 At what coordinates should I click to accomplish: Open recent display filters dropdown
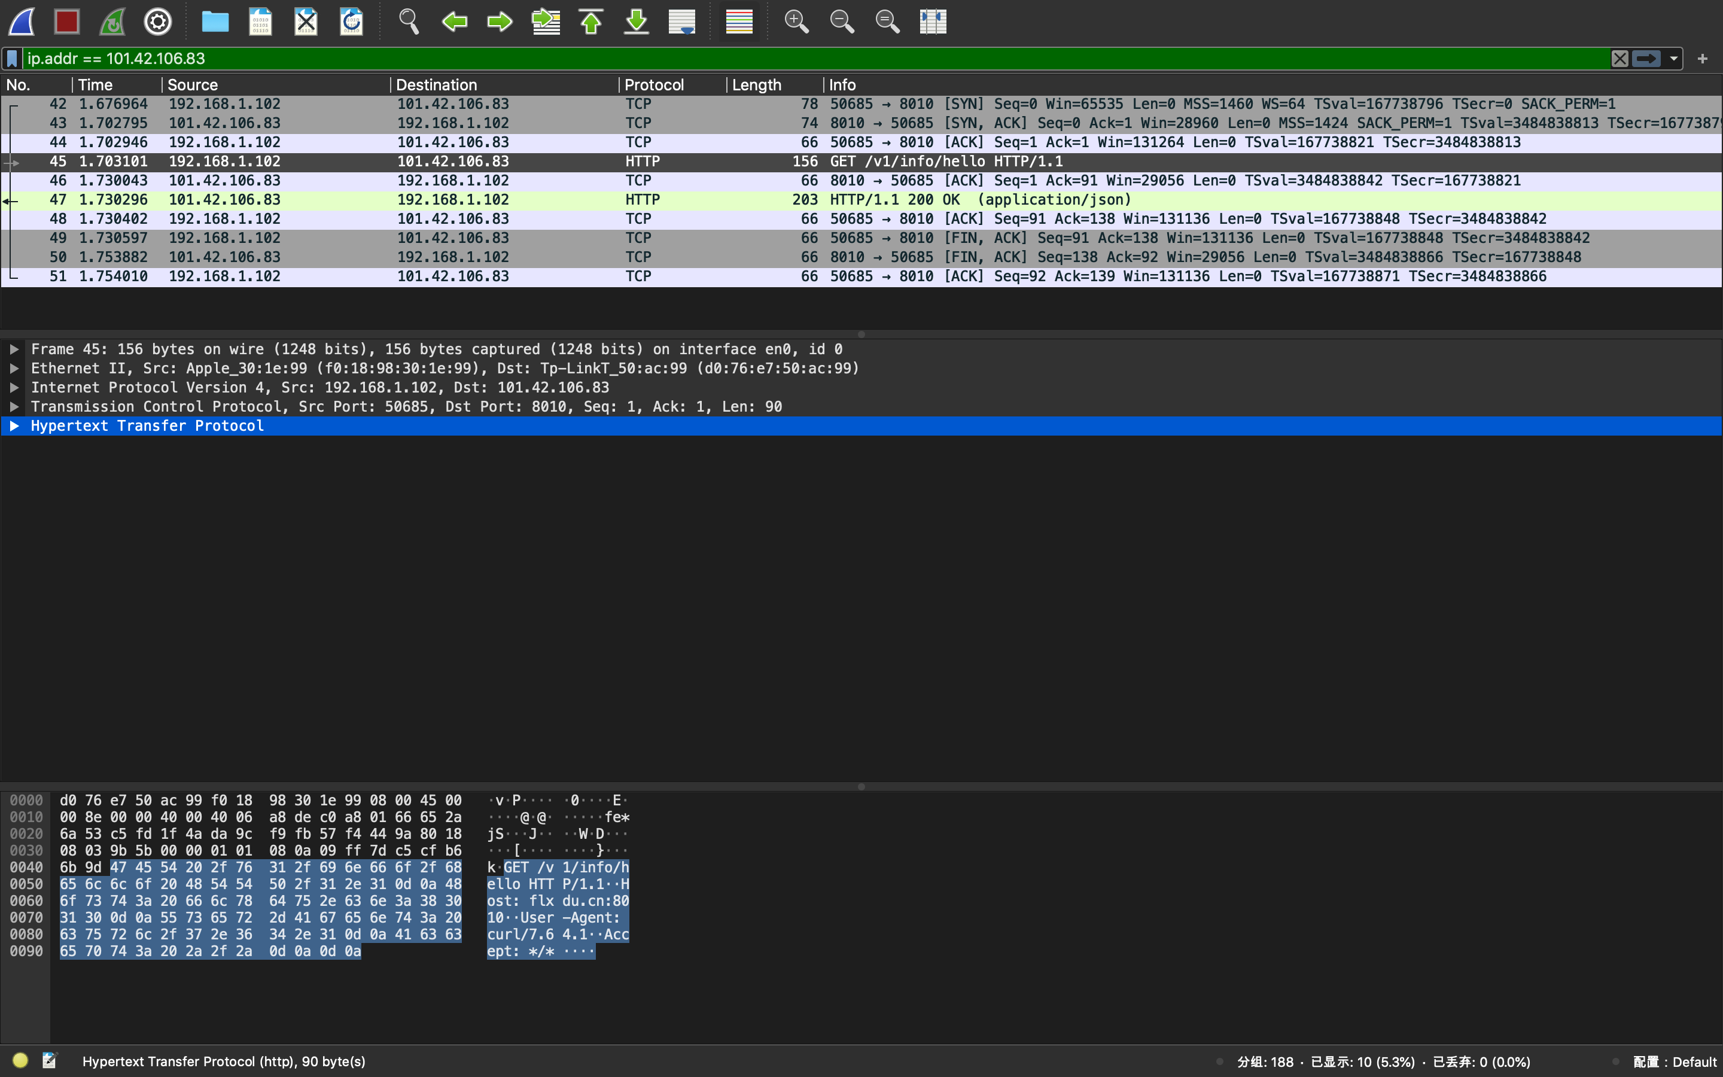1674,59
